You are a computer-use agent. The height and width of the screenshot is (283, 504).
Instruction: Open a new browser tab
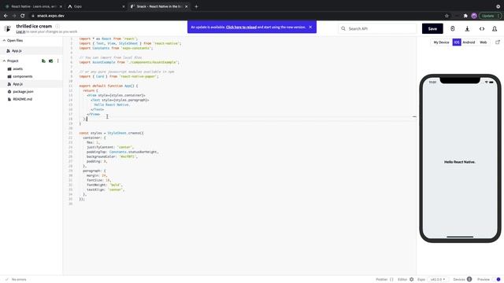point(196,6)
